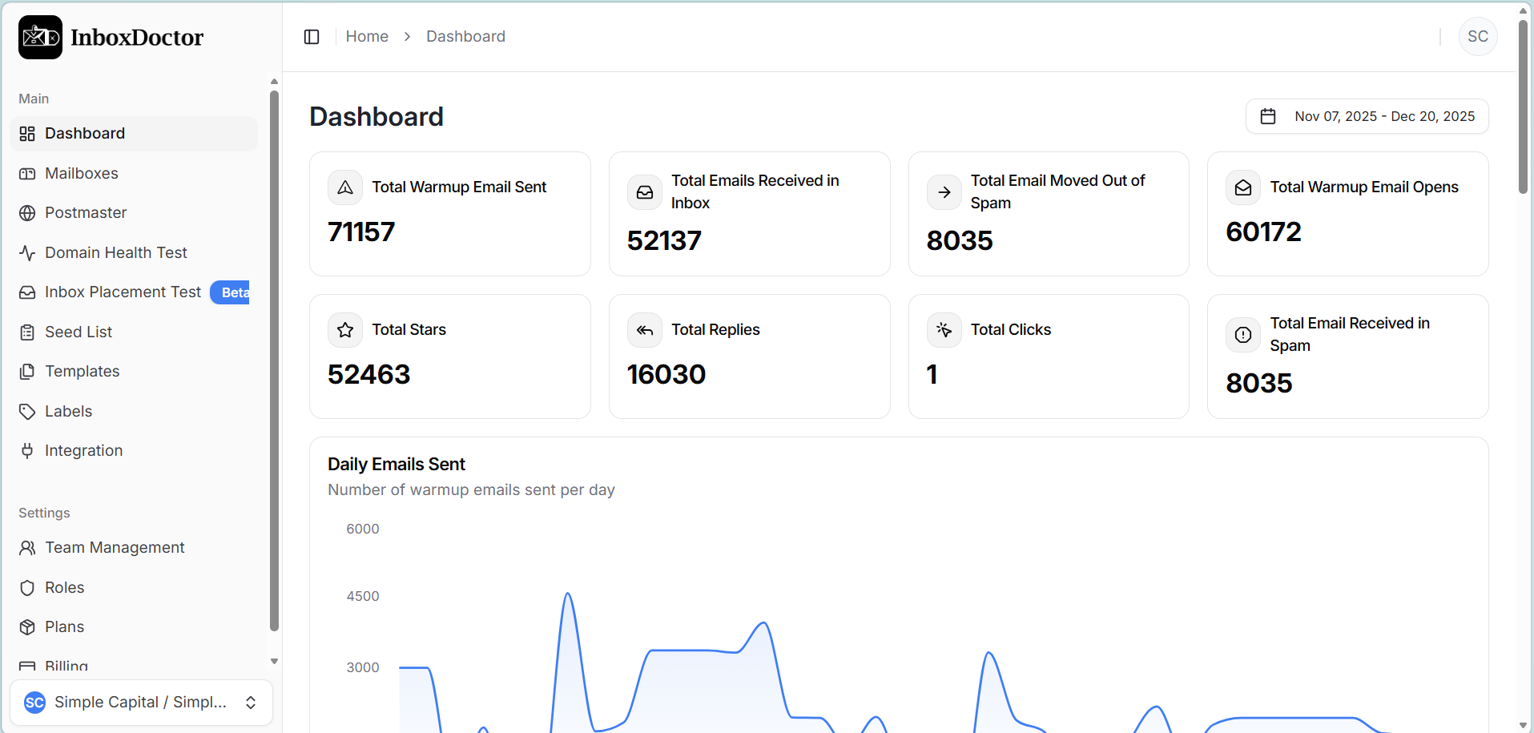Click the Labels tag icon

(27, 412)
